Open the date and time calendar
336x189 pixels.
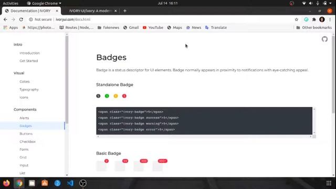point(167,3)
